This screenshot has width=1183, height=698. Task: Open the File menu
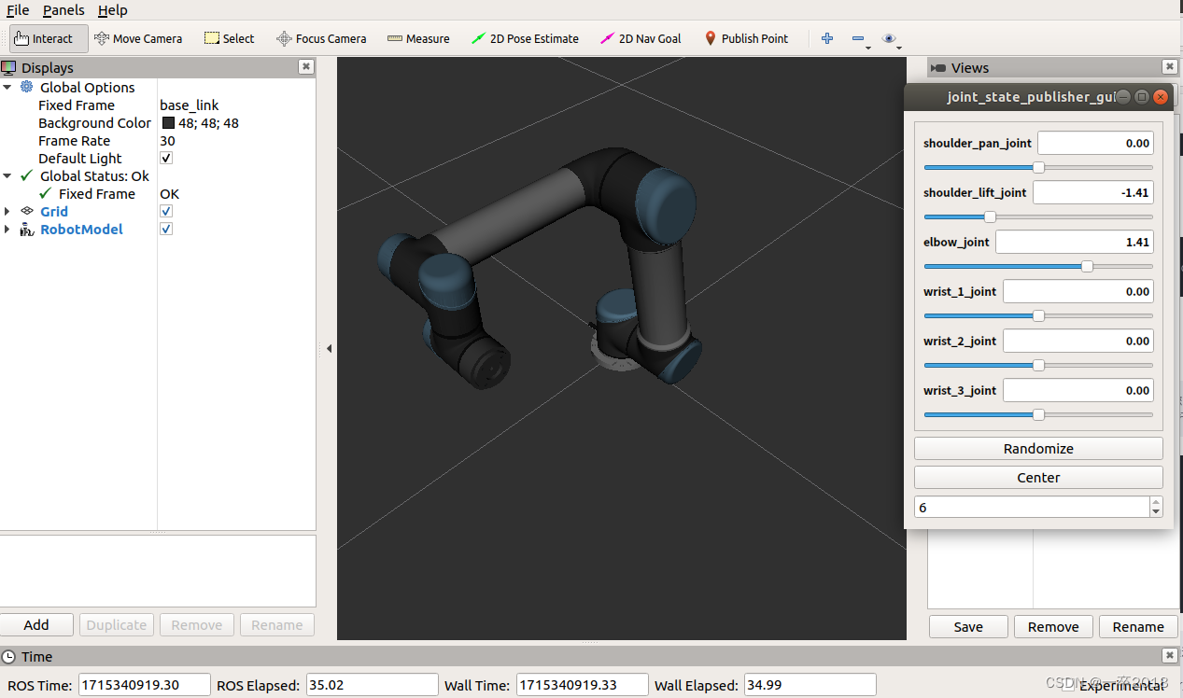pyautogui.click(x=18, y=10)
